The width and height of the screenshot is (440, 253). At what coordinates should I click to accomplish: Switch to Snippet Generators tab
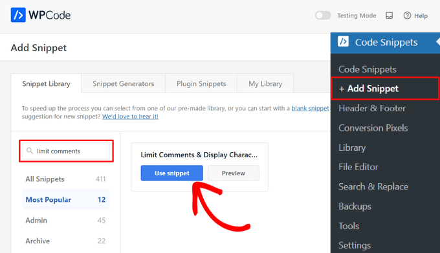pos(123,83)
